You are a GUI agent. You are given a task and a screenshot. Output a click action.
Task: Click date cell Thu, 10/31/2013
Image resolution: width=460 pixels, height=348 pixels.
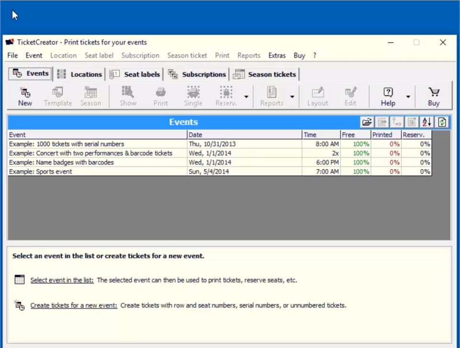coord(245,144)
